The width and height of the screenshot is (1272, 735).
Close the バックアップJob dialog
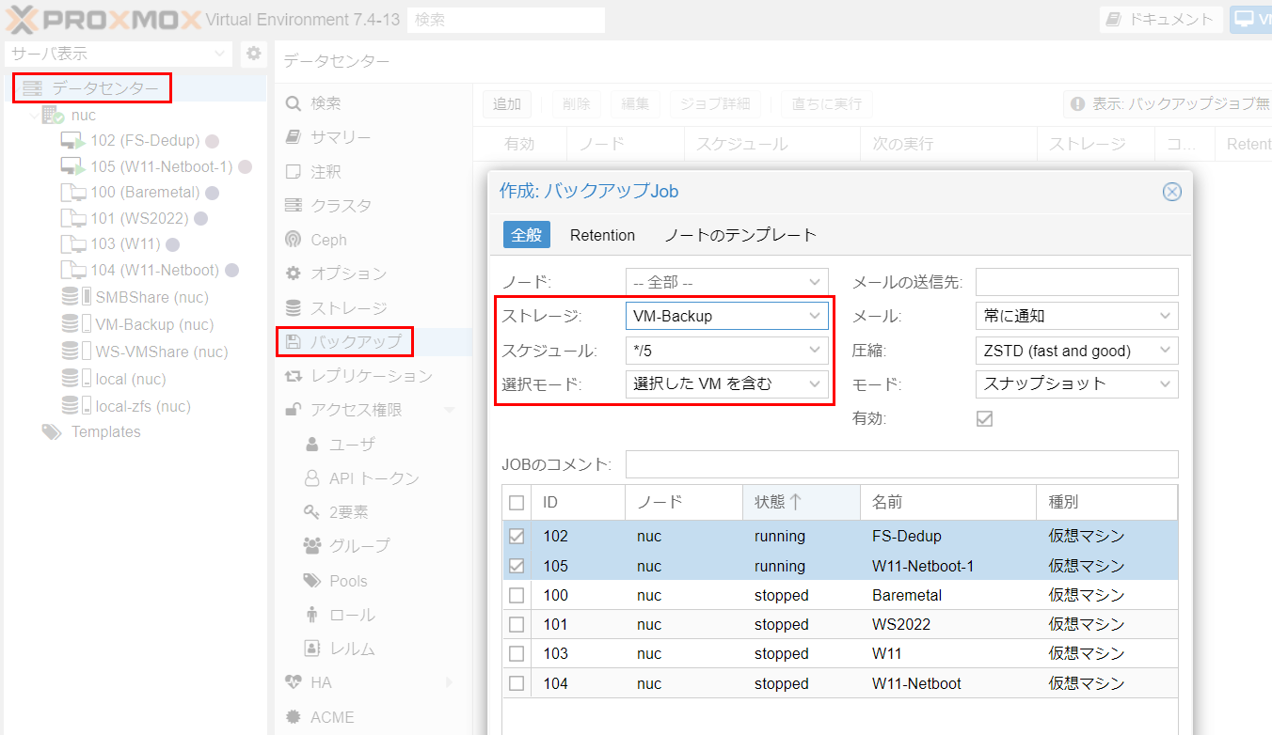coord(1171,192)
